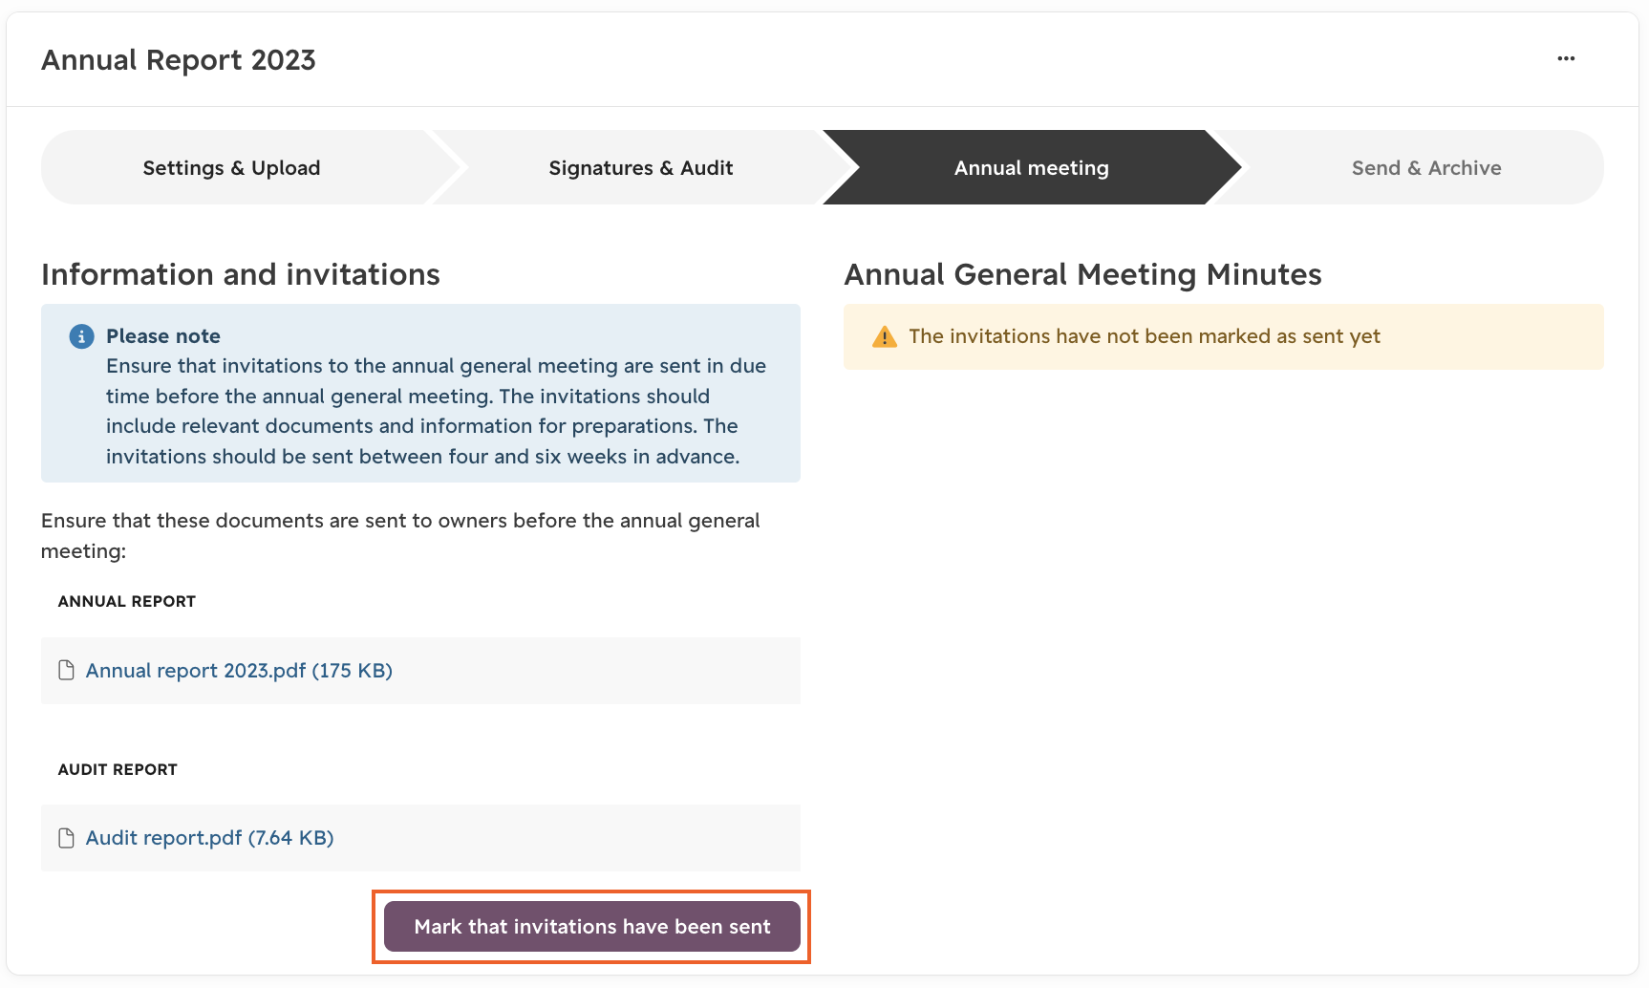The height and width of the screenshot is (988, 1649).
Task: Click the document icon beside Annual report 2023.pdf
Action: pos(66,670)
